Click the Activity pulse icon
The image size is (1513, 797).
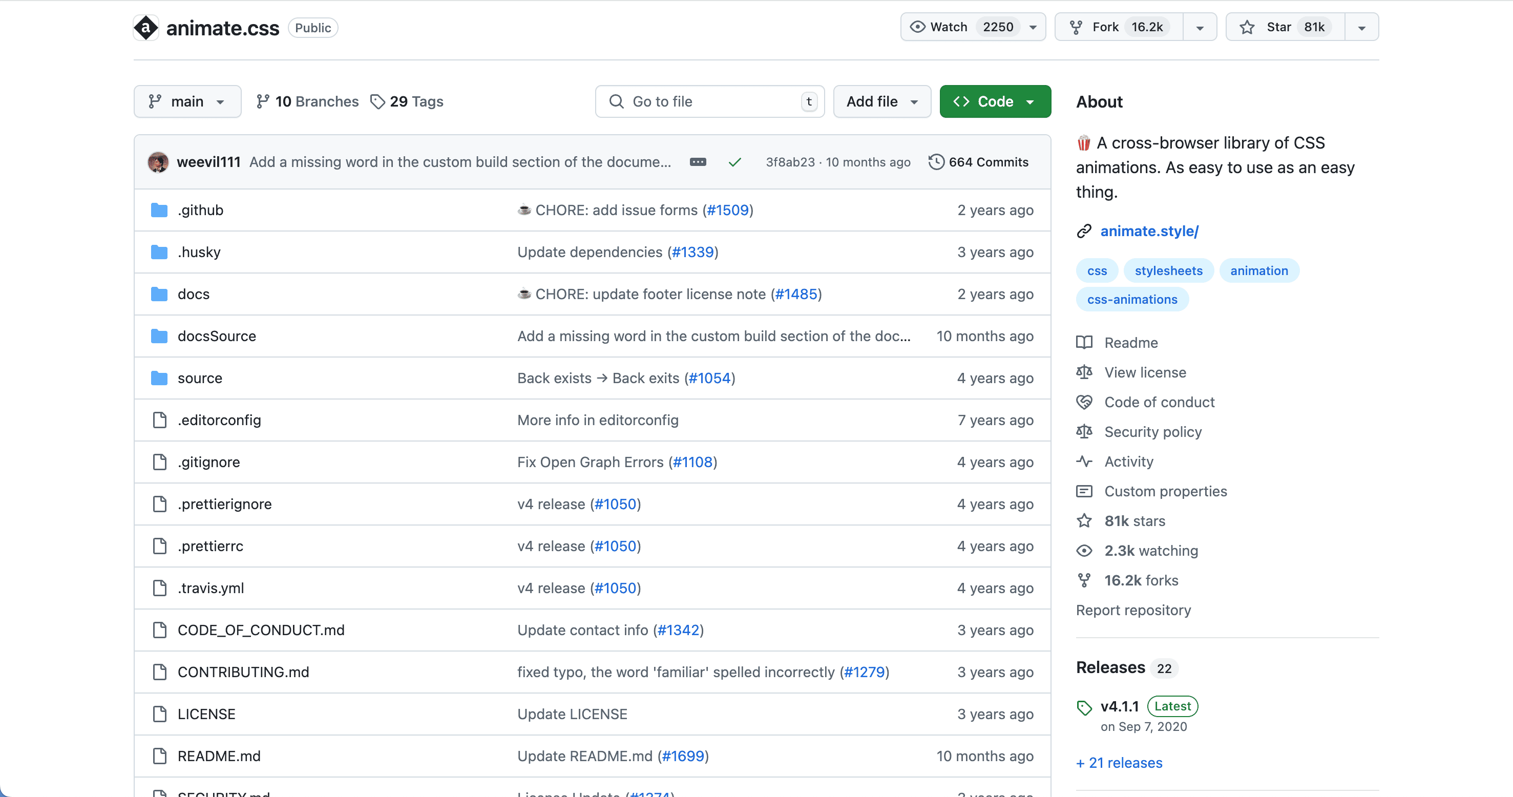click(x=1085, y=462)
